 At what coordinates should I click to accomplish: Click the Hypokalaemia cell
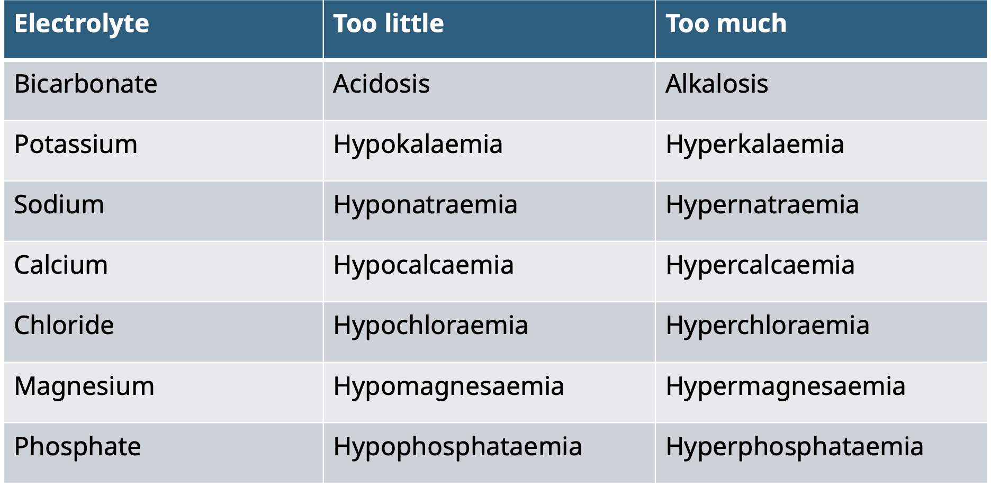click(418, 145)
